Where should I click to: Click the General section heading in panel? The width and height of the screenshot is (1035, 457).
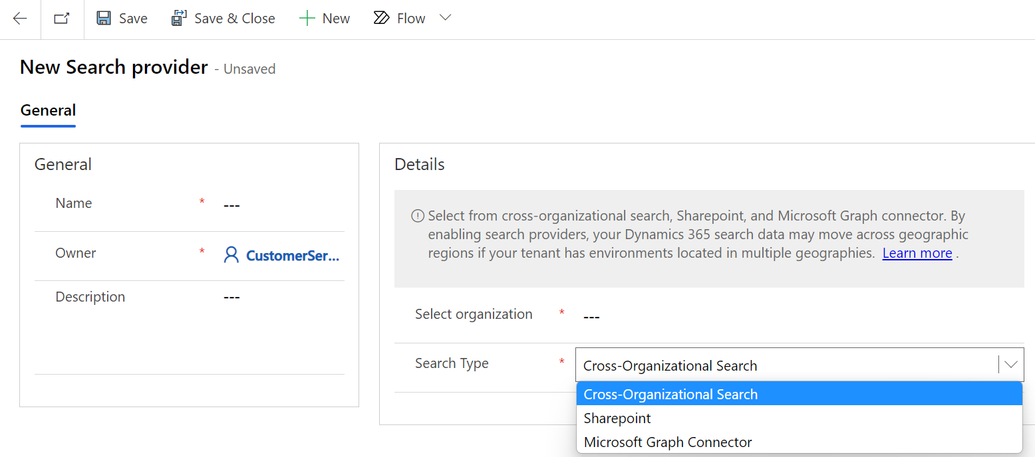tap(63, 164)
